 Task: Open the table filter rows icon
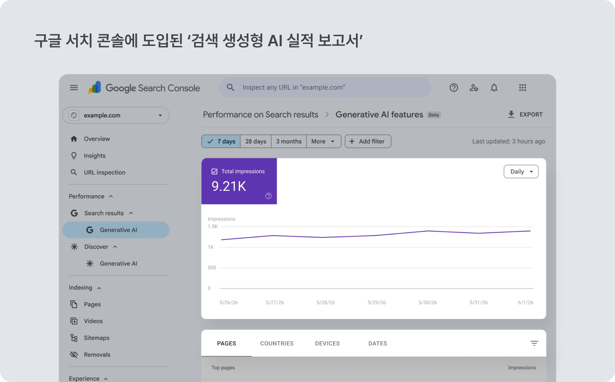tap(534, 343)
